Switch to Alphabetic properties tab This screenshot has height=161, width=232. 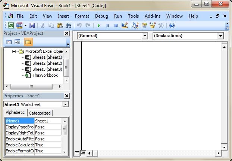(x=15, y=112)
